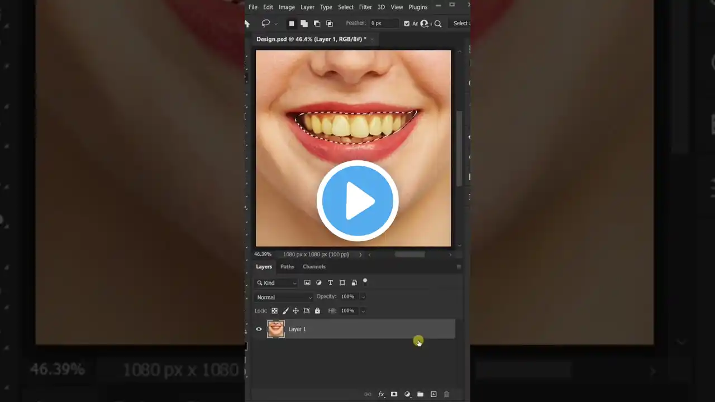Create a new group folder
715x402 pixels.
(x=421, y=394)
